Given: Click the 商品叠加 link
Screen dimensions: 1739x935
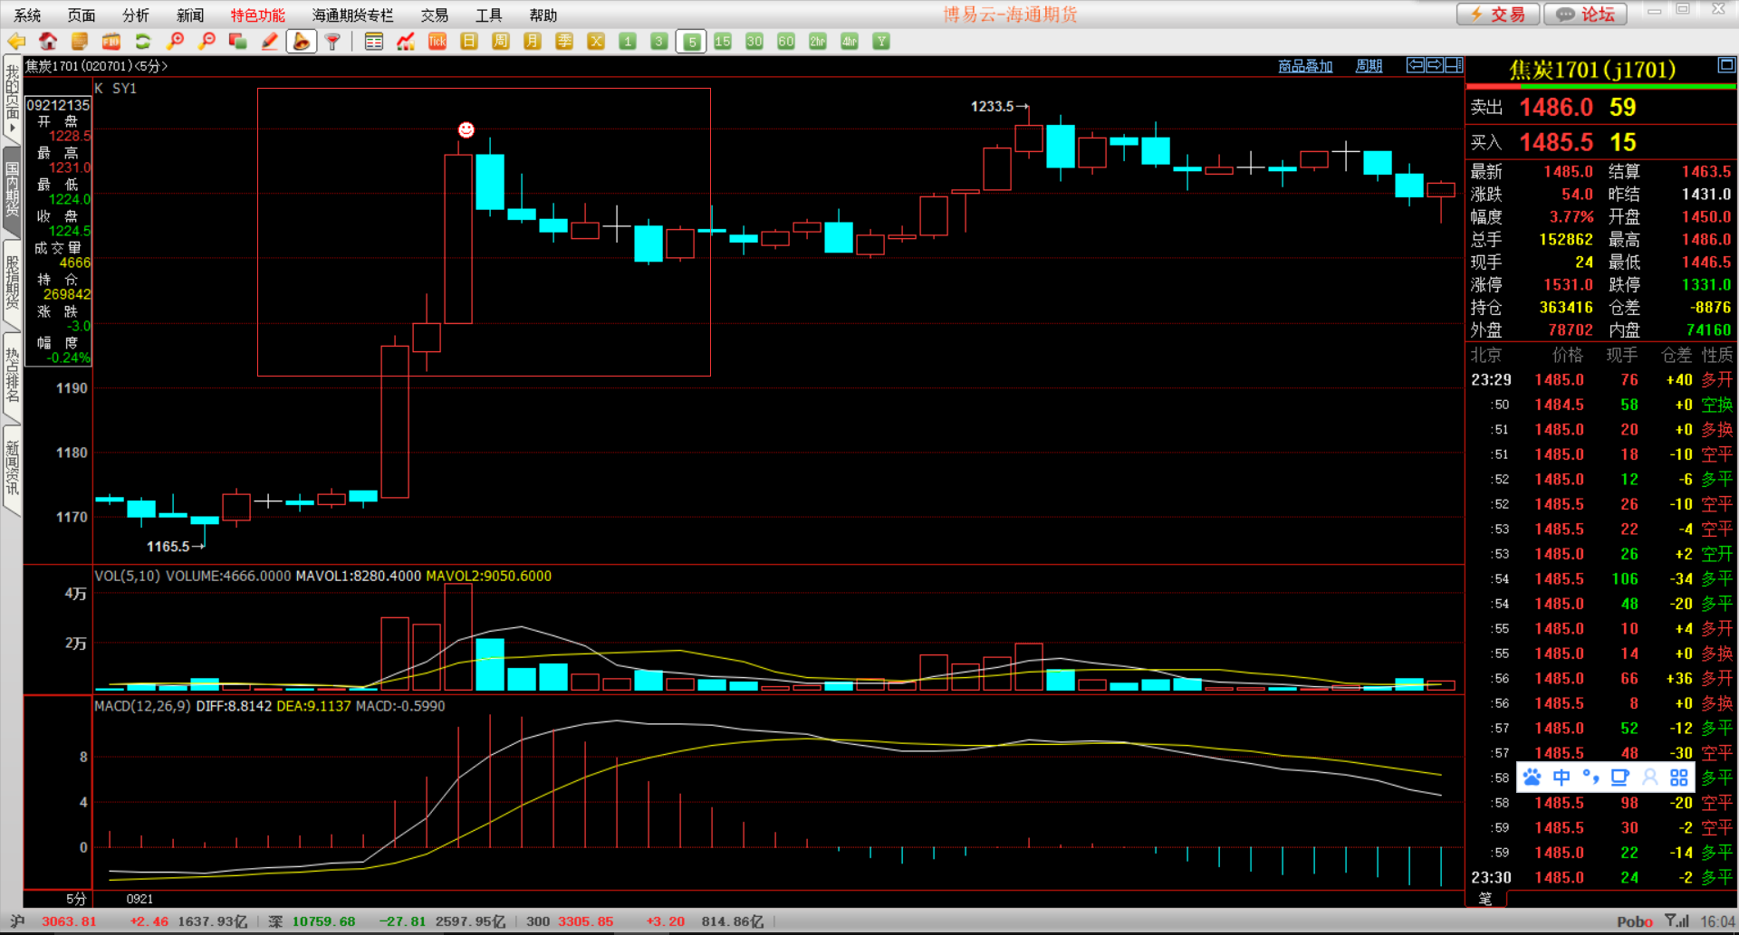Looking at the screenshot, I should (1304, 66).
